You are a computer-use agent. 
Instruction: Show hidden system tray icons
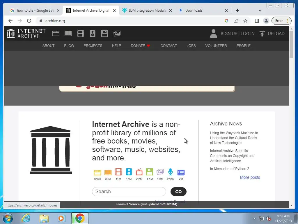254,218
